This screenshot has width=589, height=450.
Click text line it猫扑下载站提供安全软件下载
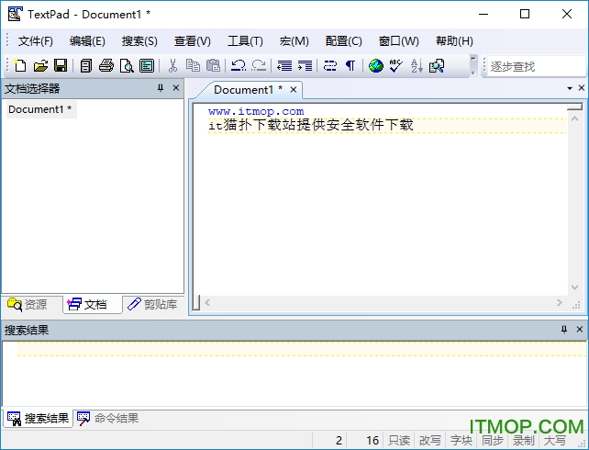pos(311,125)
